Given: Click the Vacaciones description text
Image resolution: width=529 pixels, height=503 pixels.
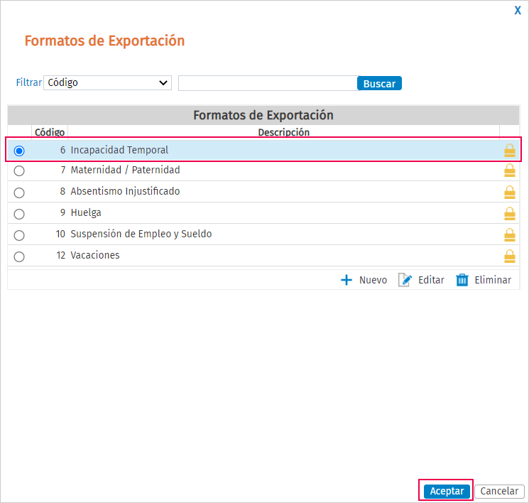Looking at the screenshot, I should coord(95,255).
